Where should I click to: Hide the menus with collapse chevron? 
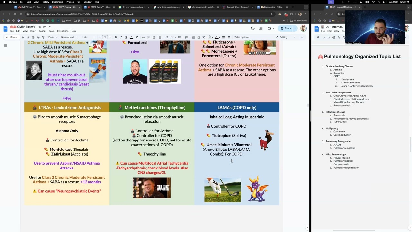tap(302, 37)
